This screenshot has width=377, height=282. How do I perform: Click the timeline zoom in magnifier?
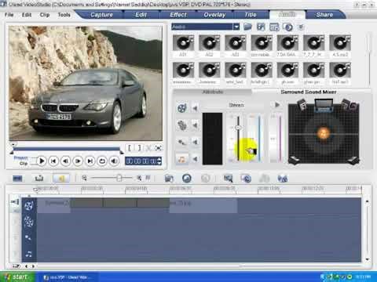click(139, 178)
